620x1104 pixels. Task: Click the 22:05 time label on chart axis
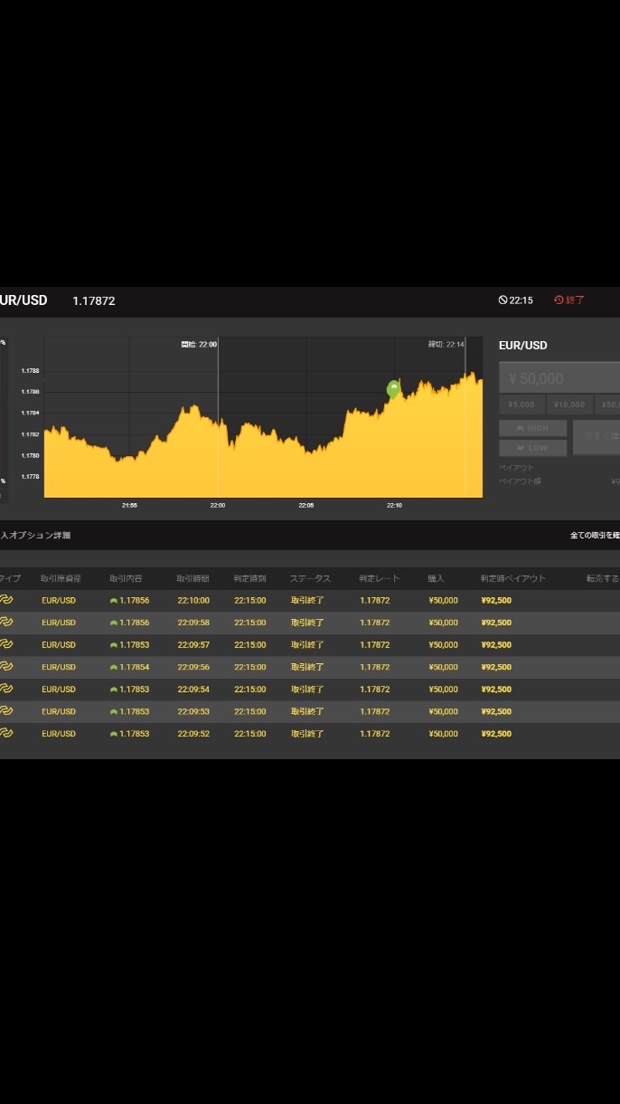[x=306, y=505]
